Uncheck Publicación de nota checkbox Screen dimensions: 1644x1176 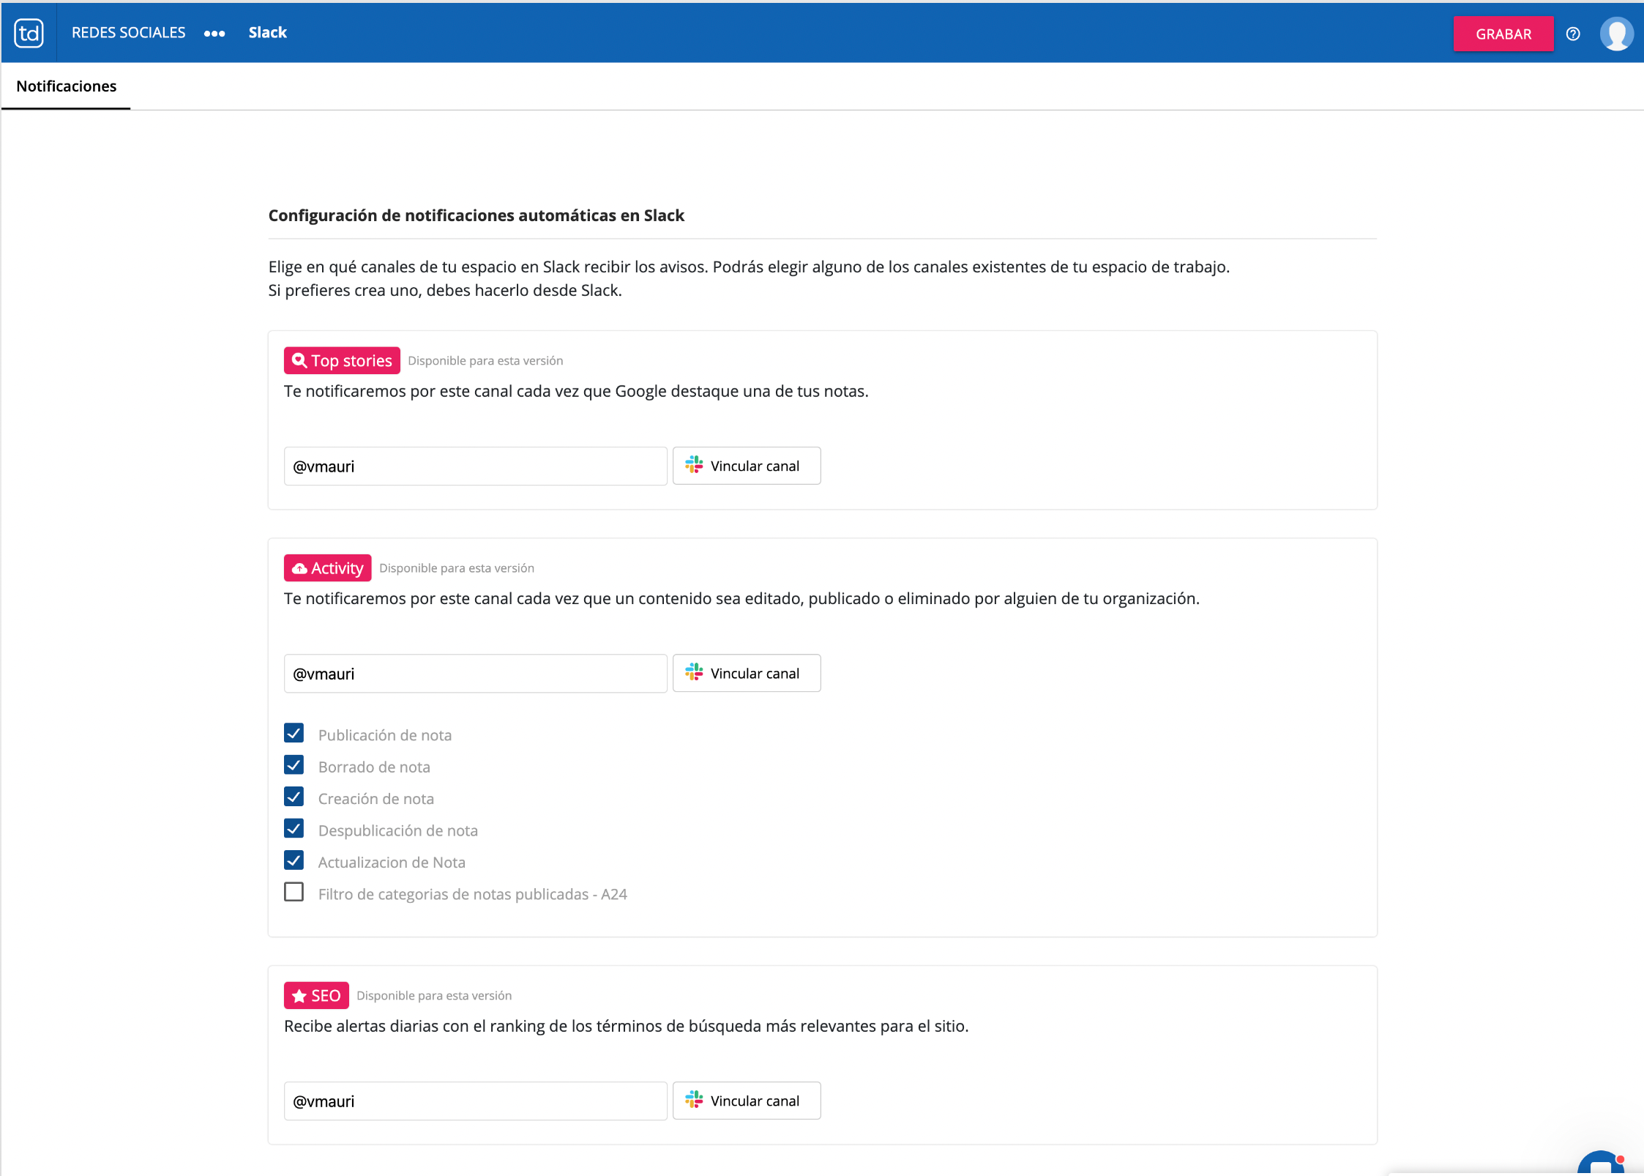tap(294, 733)
